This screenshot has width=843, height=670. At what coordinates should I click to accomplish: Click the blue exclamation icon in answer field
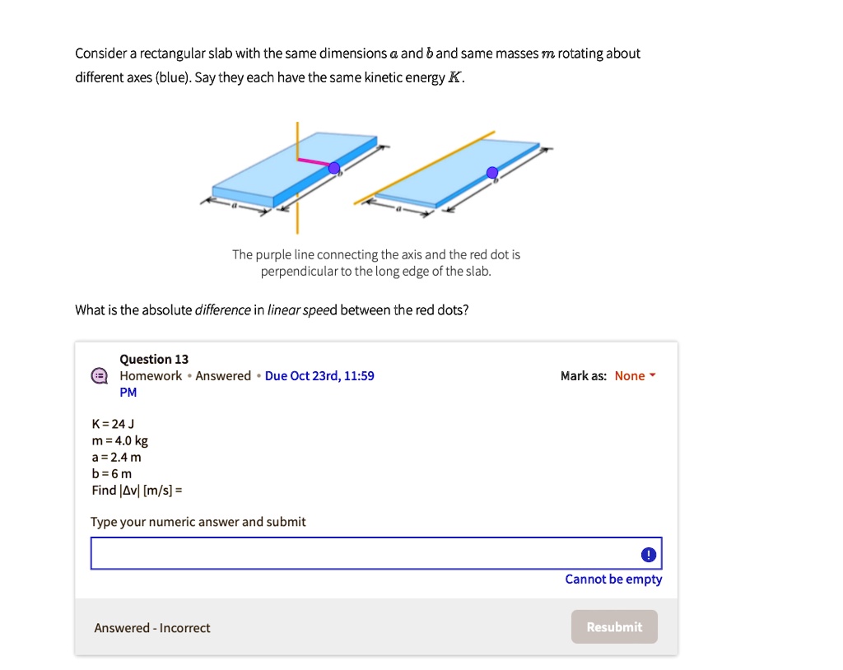click(649, 553)
